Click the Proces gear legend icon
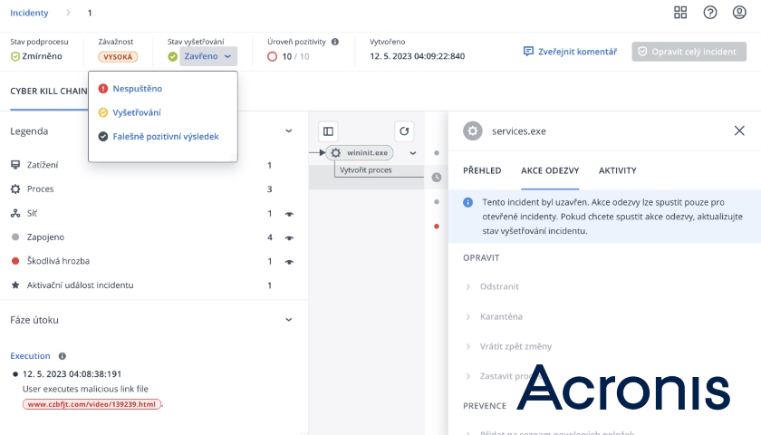Screen dimensions: 761x435 click(15, 188)
